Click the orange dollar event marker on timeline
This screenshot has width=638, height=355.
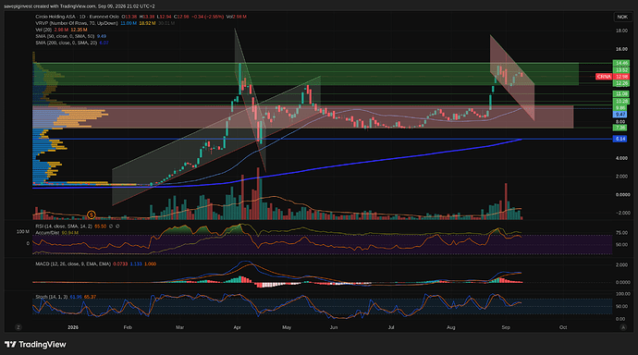[x=92, y=214]
